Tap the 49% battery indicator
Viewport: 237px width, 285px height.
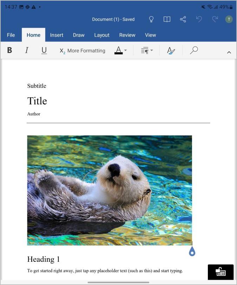pos(226,7)
